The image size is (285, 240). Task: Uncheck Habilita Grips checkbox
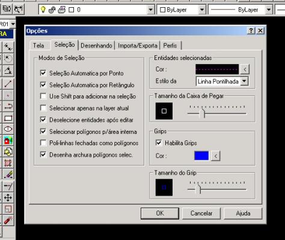tap(159, 143)
